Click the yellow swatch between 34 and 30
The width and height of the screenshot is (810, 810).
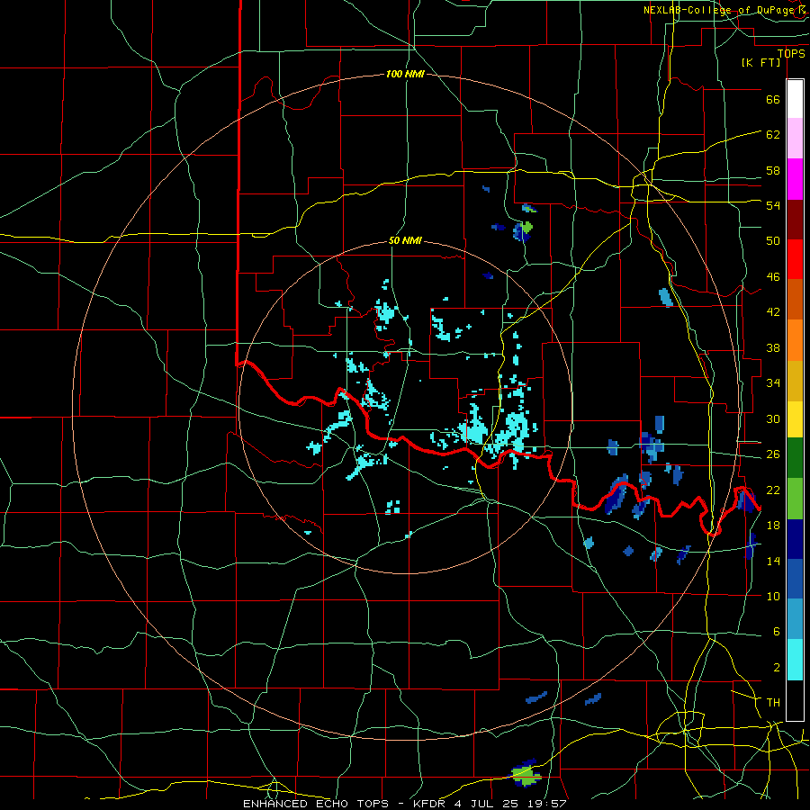click(x=795, y=418)
